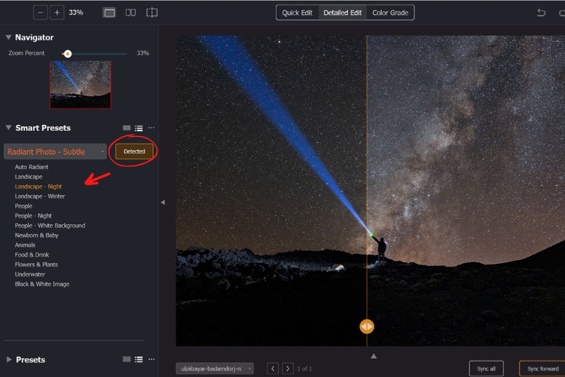Click the Detected button
Image resolution: width=565 pixels, height=377 pixels.
pos(134,151)
